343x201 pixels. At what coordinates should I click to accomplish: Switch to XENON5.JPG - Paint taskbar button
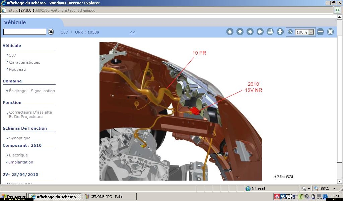pos(110,197)
